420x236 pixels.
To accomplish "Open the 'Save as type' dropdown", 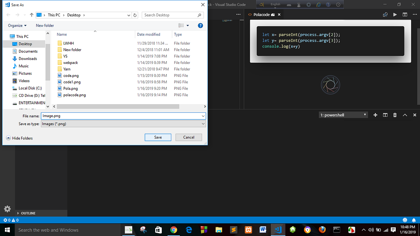I will tap(203, 124).
